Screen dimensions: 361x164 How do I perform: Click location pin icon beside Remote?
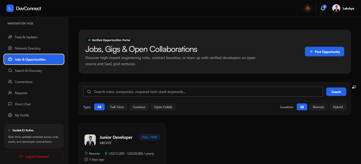86,154
